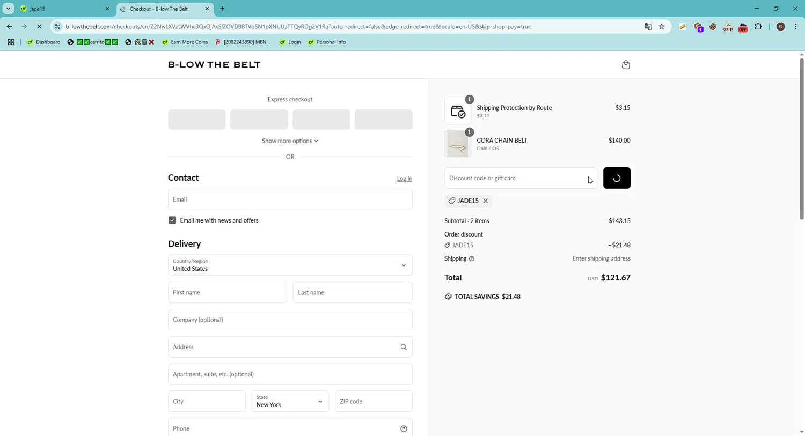
Task: Click the first express checkout button
Action: click(x=196, y=120)
